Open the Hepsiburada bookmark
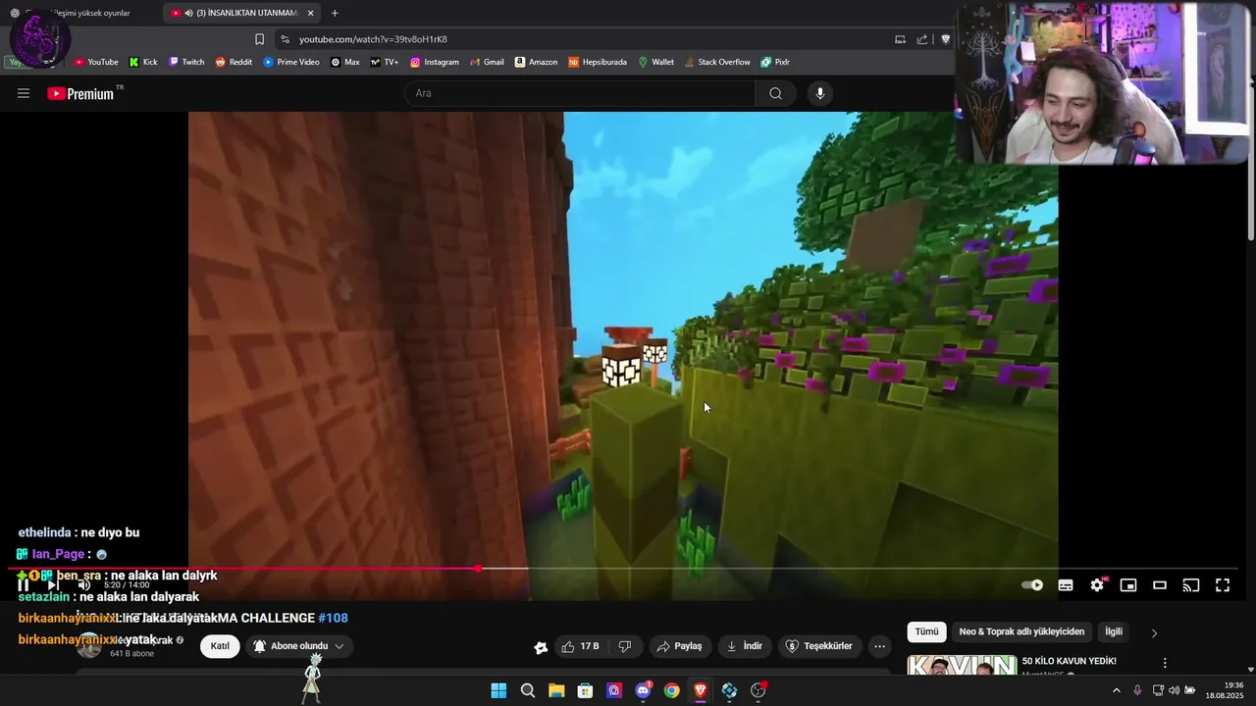Viewport: 1256px width, 706px height. (598, 62)
